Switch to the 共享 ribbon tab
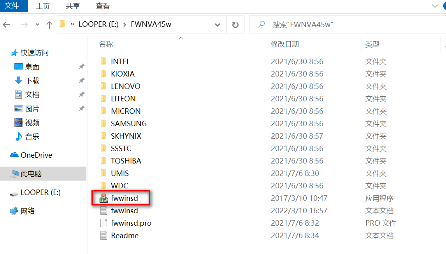446x254 pixels. (x=72, y=6)
